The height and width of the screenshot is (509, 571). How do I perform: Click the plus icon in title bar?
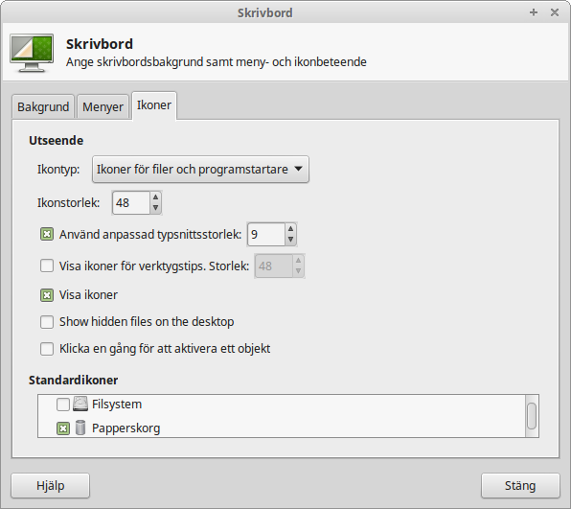click(534, 12)
